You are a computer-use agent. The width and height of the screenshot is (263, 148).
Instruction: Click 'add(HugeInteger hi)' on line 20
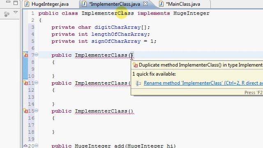point(145,146)
